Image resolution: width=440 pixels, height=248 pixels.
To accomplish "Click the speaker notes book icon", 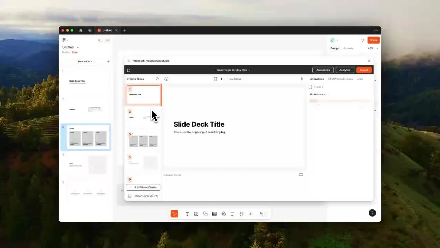I will (x=301, y=175).
